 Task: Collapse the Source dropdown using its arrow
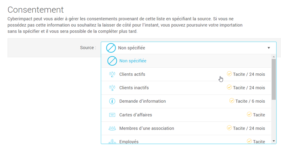269,48
